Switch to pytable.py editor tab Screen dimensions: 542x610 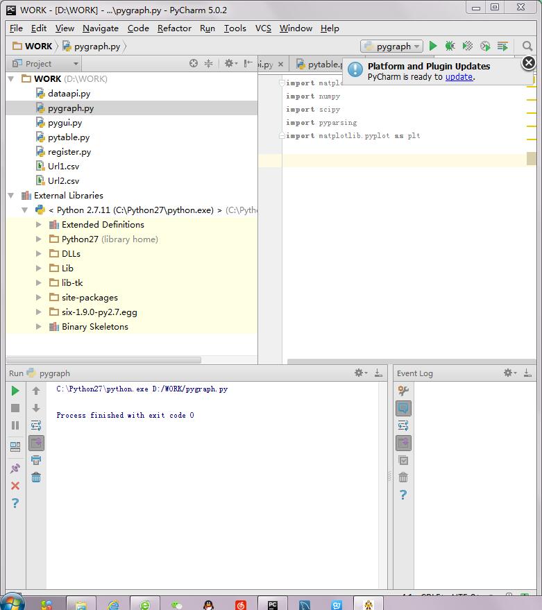(x=319, y=64)
